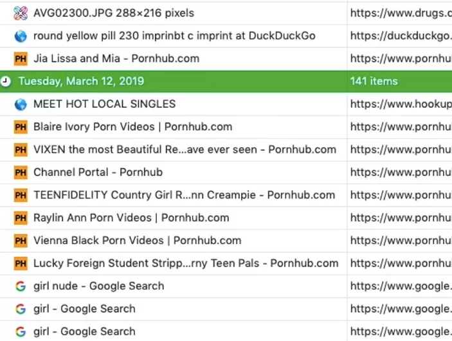The width and height of the screenshot is (452, 341).
Task: Select the Lucky Foreign Student history entry
Action: (x=186, y=263)
